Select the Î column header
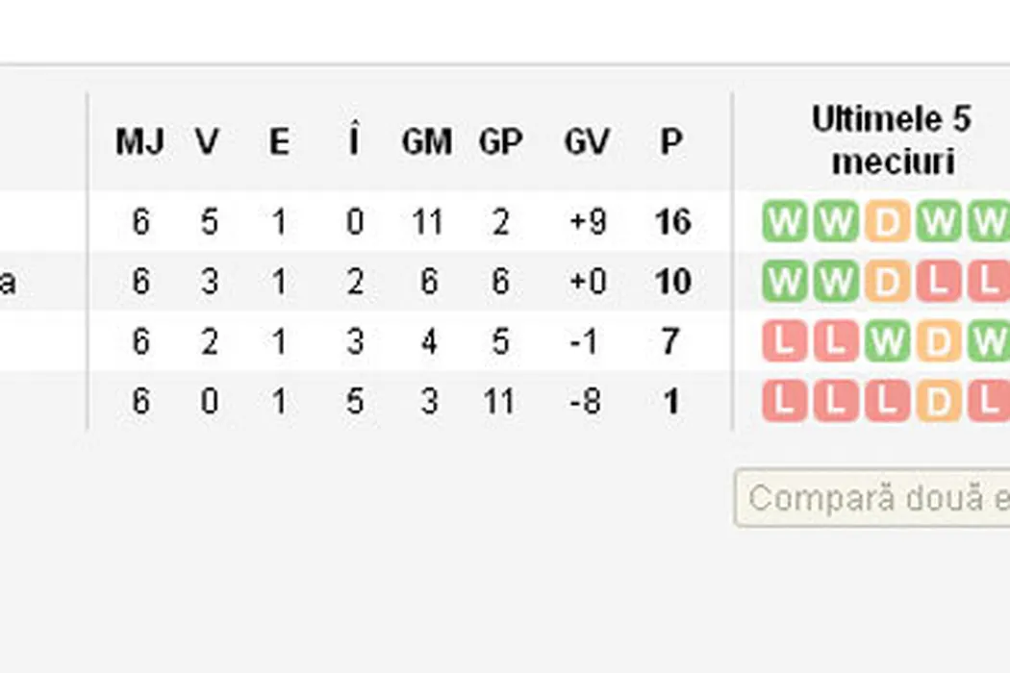Image resolution: width=1010 pixels, height=673 pixels. (x=354, y=142)
